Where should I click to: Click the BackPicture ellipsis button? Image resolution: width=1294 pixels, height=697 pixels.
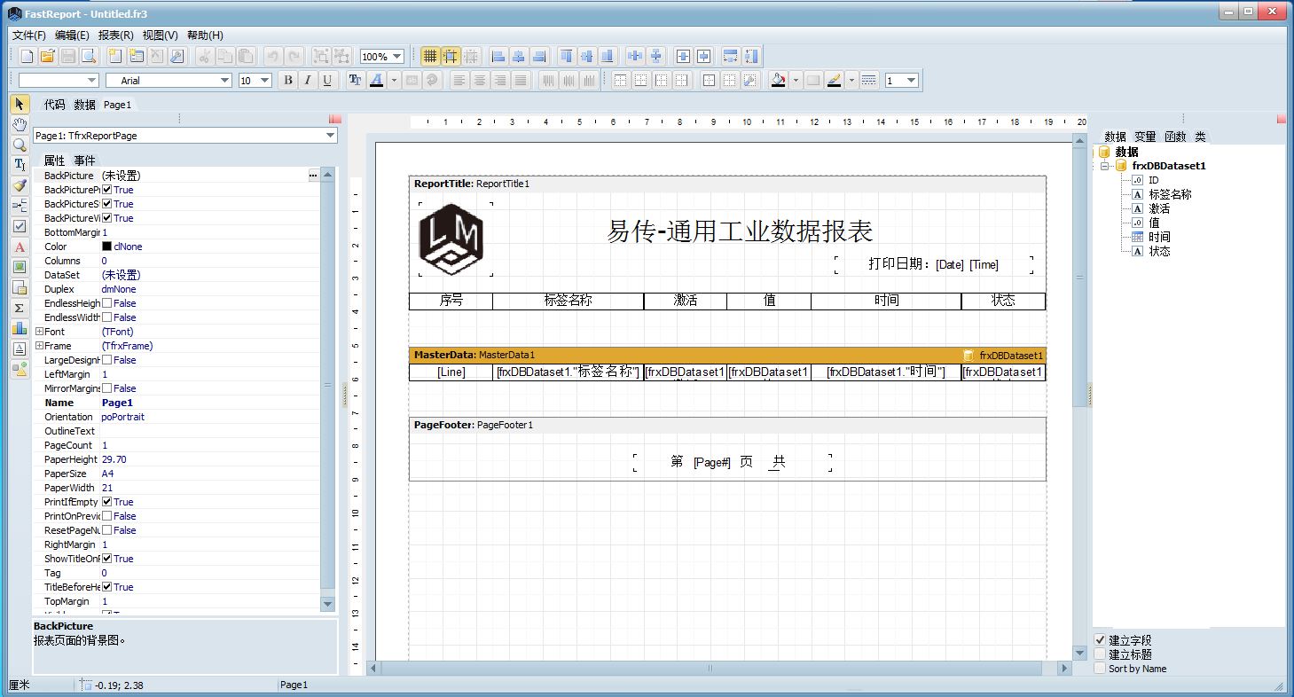click(x=312, y=176)
